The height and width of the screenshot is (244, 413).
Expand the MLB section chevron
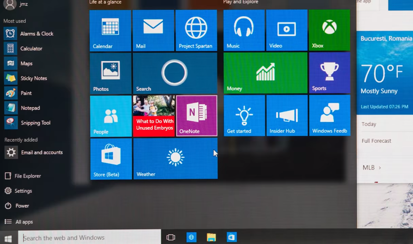380,168
